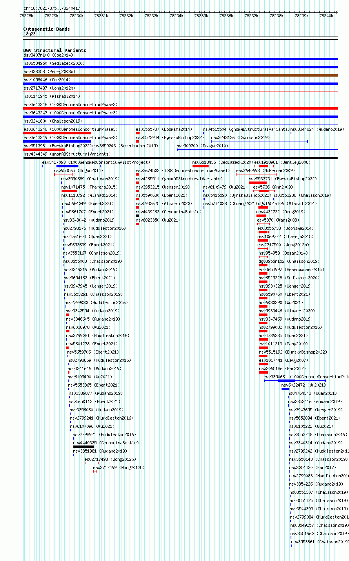Select nsv4439262 (GenomeinaBottle) label

pos(169,212)
